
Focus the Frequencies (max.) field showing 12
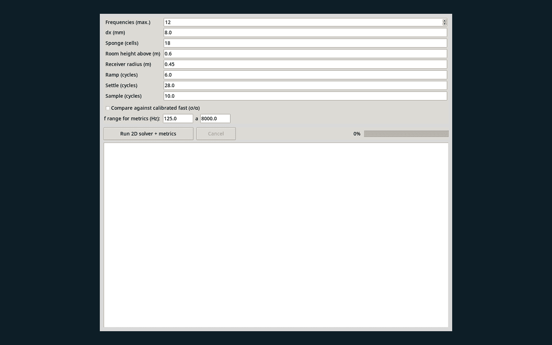pos(305,22)
